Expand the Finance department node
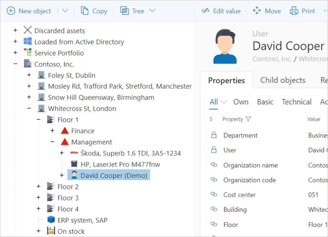 (x=52, y=131)
